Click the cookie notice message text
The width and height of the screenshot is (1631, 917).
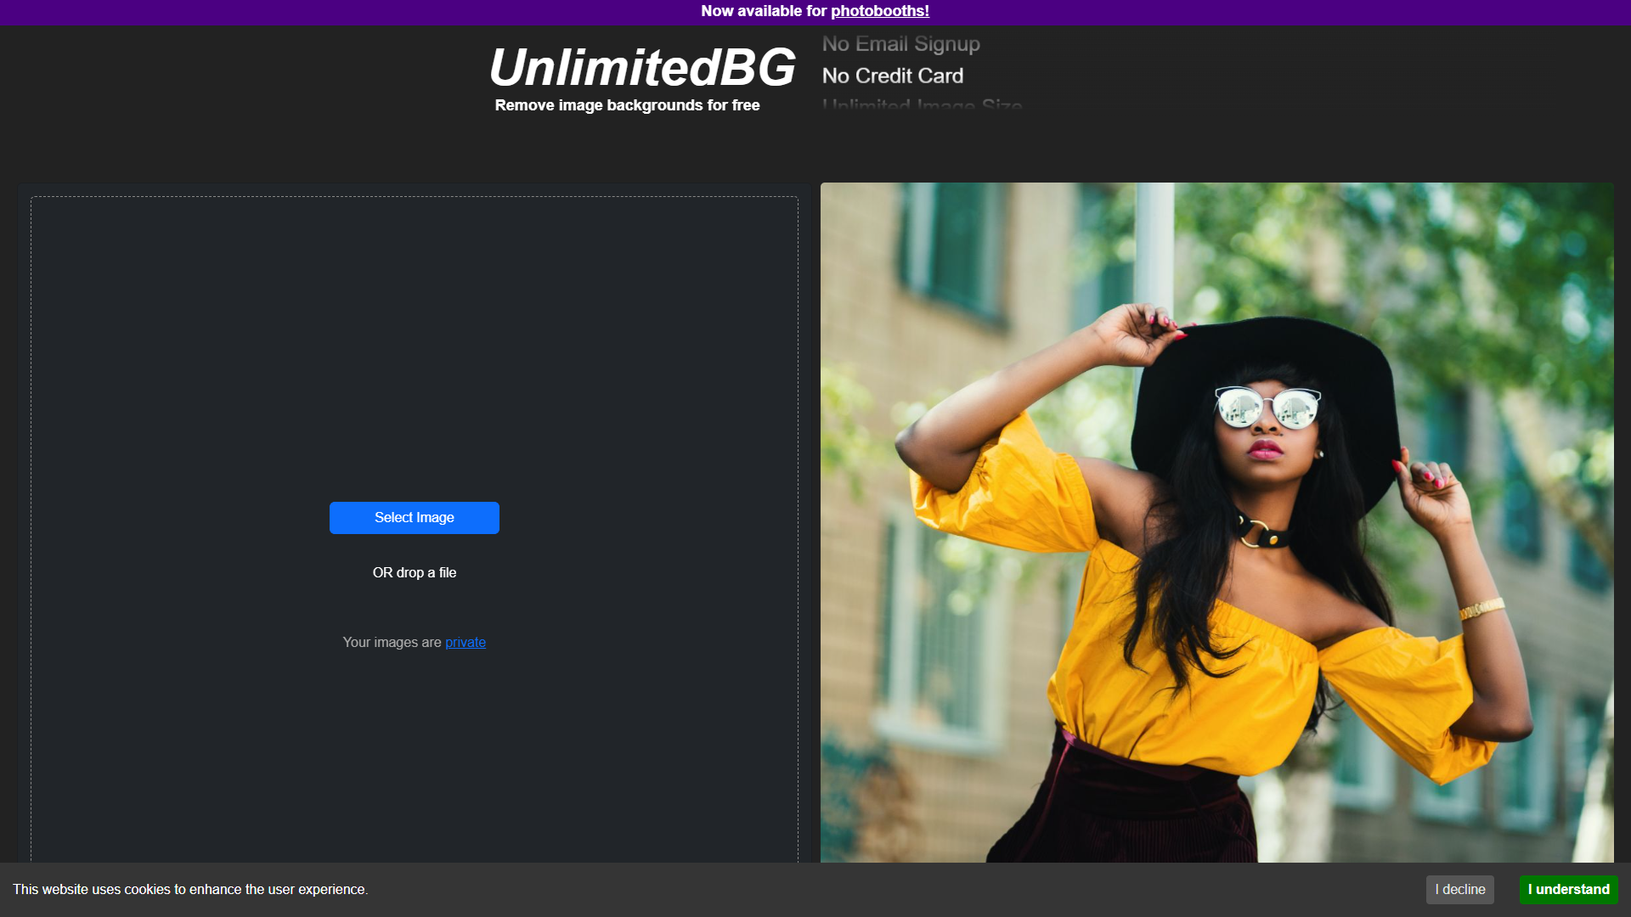click(x=190, y=890)
